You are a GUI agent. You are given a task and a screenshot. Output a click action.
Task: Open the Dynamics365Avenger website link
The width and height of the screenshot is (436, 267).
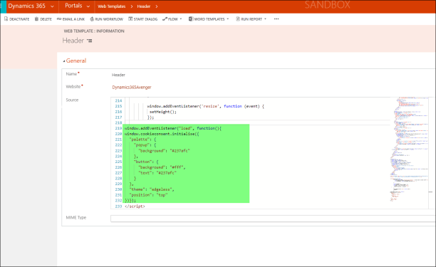(x=132, y=88)
